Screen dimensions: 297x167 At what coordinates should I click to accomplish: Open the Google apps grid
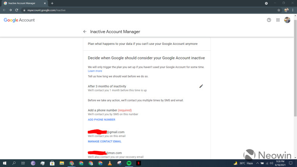point(278,20)
